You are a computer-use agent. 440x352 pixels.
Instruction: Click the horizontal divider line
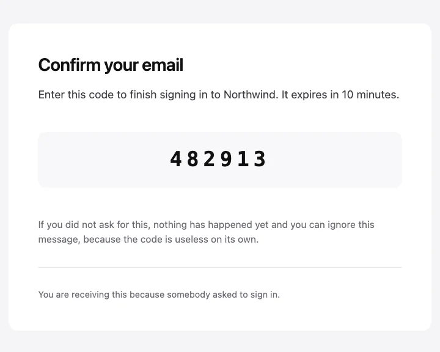tap(220, 267)
